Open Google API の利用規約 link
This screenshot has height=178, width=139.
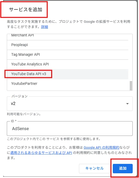click(101, 147)
